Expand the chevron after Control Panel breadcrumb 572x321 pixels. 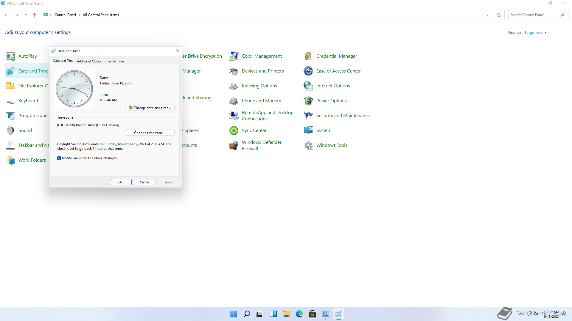pyautogui.click(x=79, y=15)
